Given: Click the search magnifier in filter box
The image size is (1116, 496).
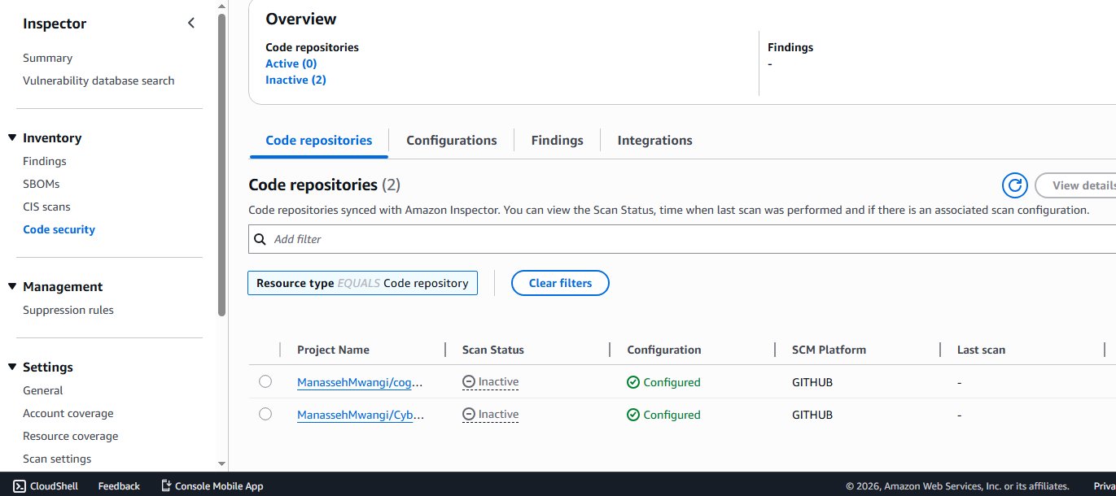Looking at the screenshot, I should [x=260, y=239].
